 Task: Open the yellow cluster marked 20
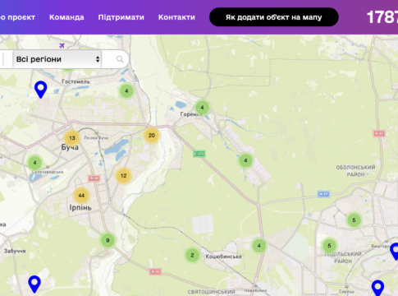152,135
